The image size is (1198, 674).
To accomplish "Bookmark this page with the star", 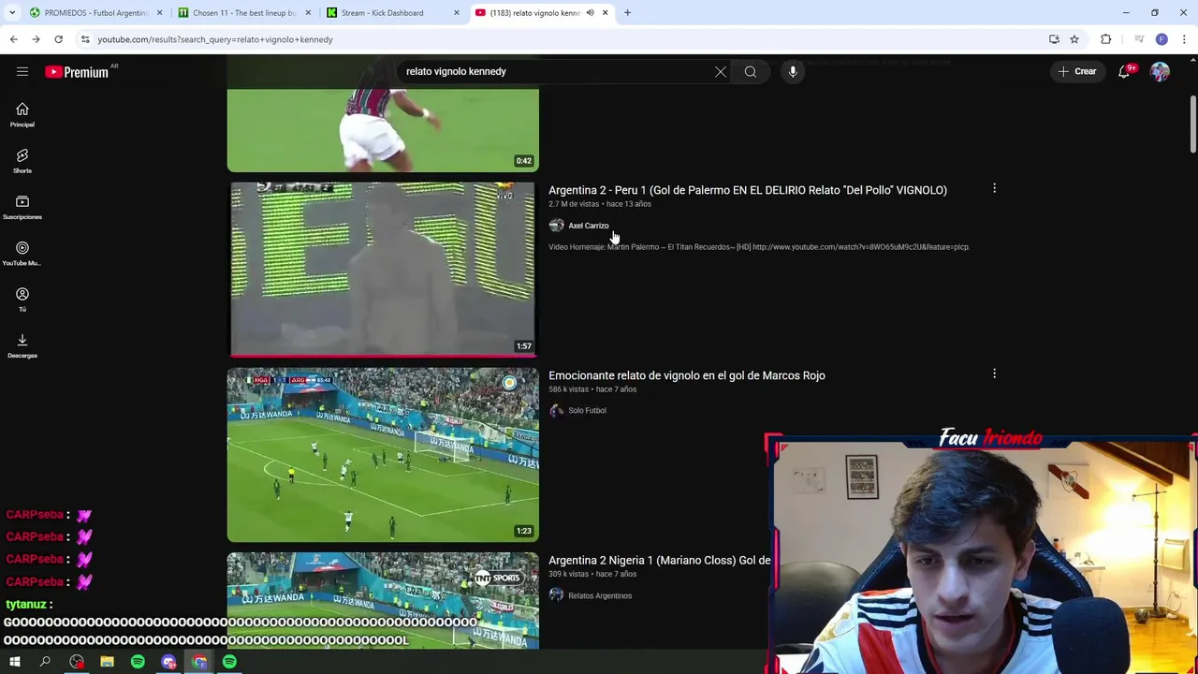I will coord(1074,39).
